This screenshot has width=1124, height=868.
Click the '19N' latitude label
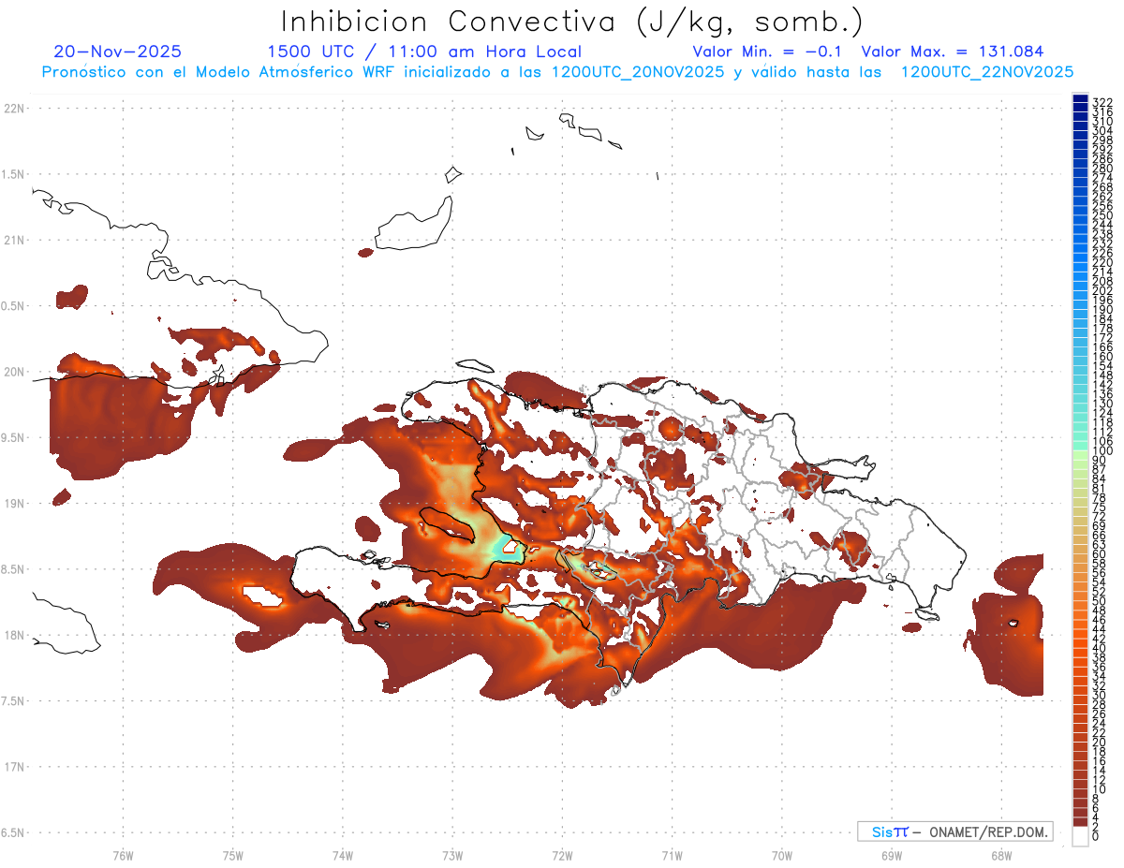click(x=13, y=503)
